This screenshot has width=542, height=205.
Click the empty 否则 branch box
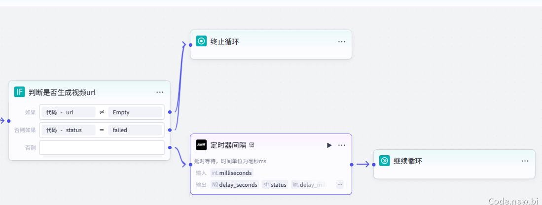click(102, 148)
